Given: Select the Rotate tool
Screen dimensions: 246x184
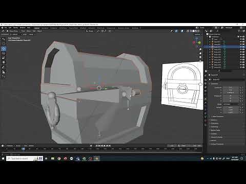Looking at the screenshot, I should tap(4, 54).
